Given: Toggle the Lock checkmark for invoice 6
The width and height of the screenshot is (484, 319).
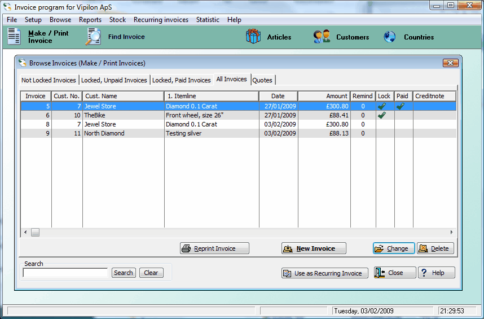Looking at the screenshot, I should (382, 115).
